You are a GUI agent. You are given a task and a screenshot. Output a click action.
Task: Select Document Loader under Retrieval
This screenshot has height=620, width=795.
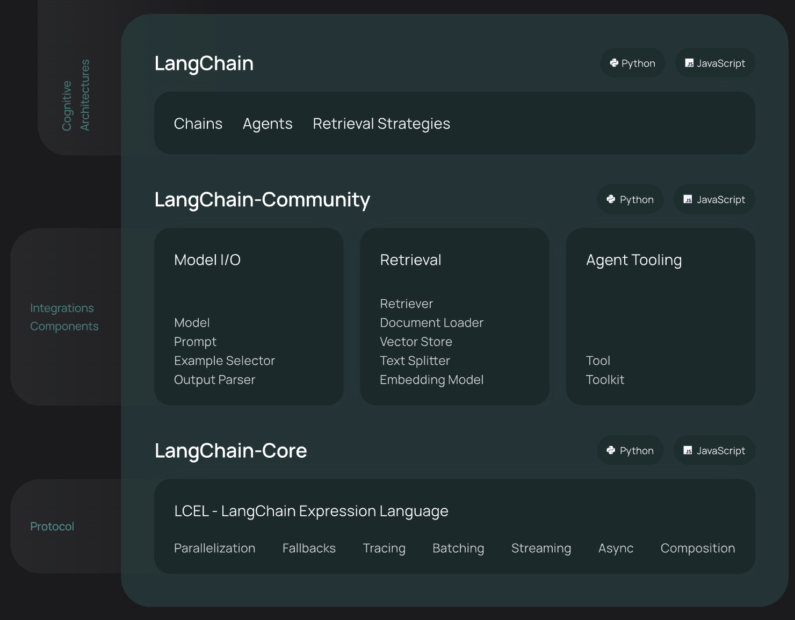click(431, 323)
